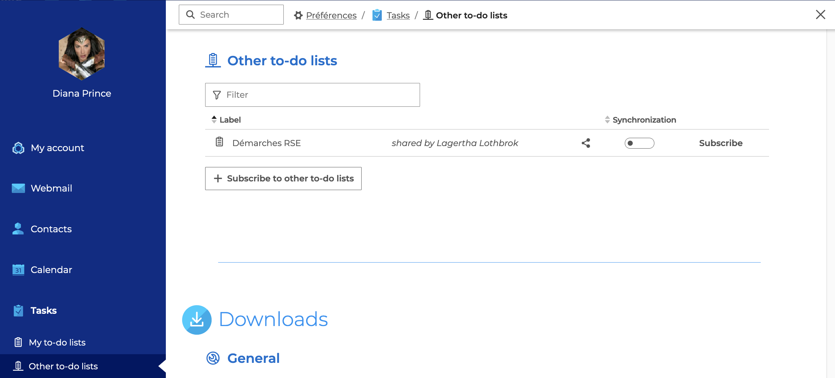
Task: Click the Tasks clipboard icon in sidebar
Action: pyautogui.click(x=18, y=311)
